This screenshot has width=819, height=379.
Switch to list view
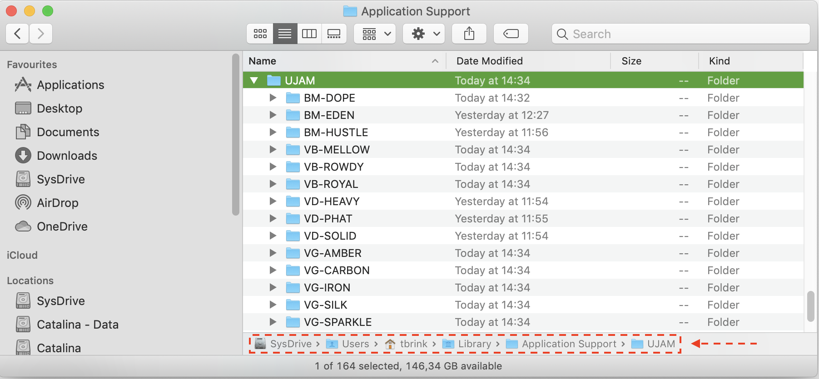[285, 34]
